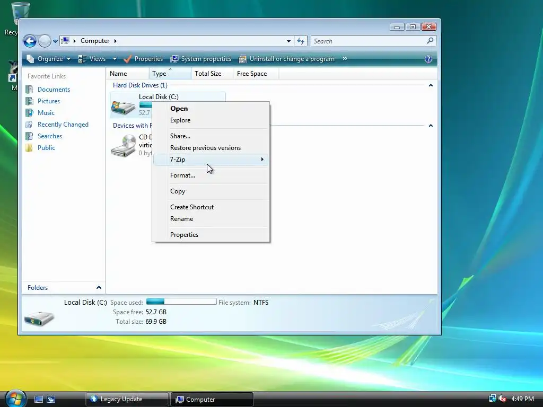The height and width of the screenshot is (407, 543).
Task: Click the Pictures folder icon
Action: (30, 101)
